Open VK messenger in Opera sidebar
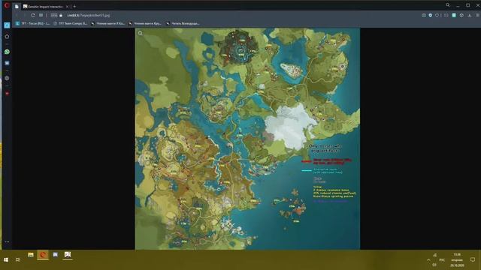This screenshot has width=481, height=270. [x=7, y=63]
